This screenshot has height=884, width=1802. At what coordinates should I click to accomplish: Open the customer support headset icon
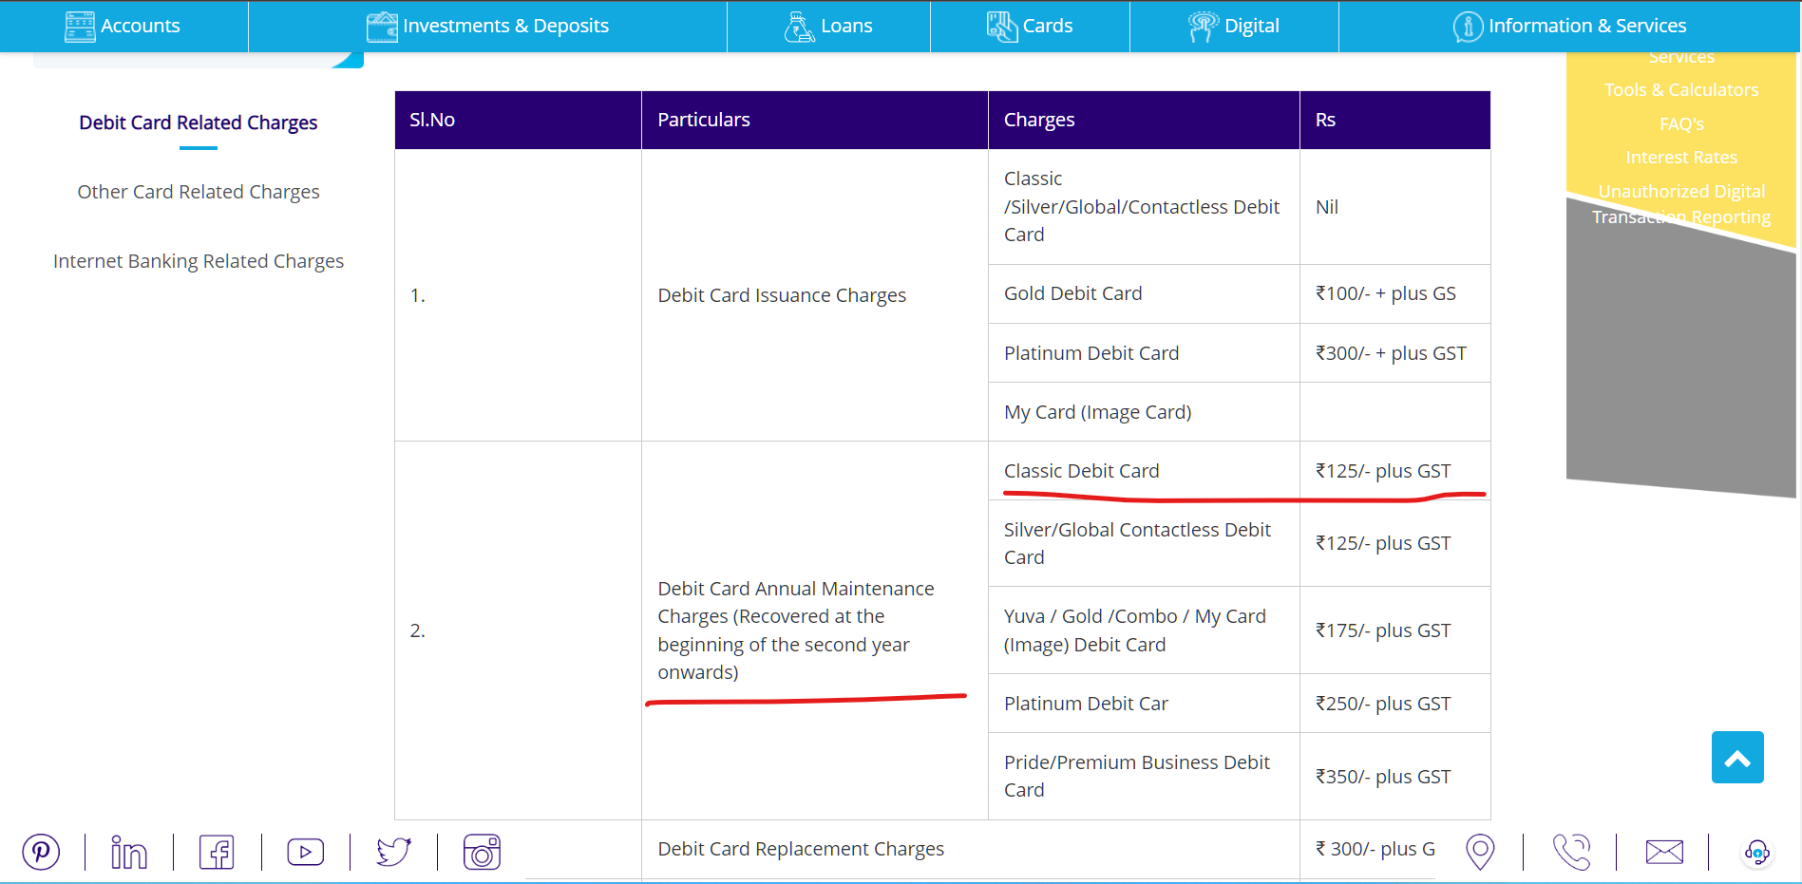click(x=1756, y=852)
